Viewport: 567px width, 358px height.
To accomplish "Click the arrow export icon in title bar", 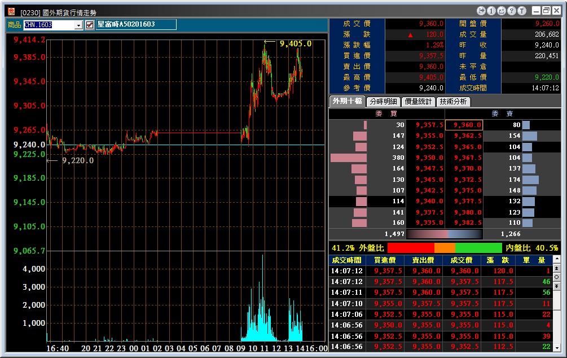I will tap(481, 11).
